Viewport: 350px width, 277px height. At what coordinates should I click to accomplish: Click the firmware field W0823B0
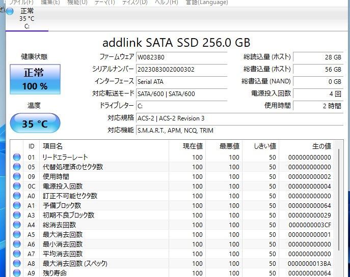tap(182, 57)
